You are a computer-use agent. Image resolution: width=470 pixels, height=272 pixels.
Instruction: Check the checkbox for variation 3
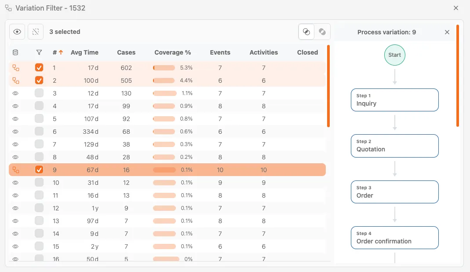click(39, 93)
